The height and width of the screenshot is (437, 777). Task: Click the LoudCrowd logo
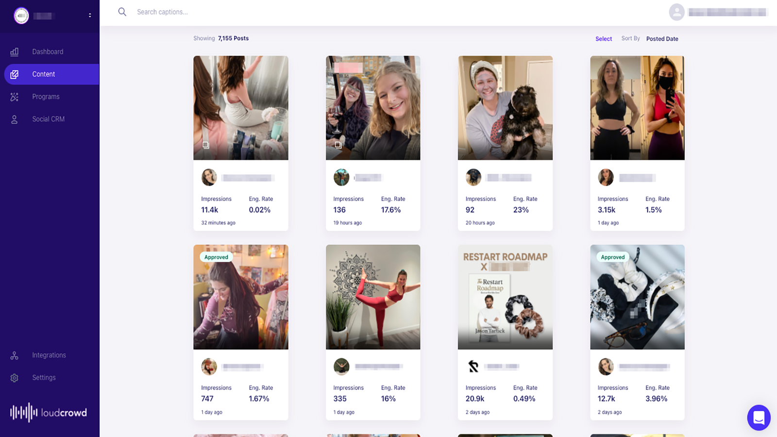coord(49,412)
